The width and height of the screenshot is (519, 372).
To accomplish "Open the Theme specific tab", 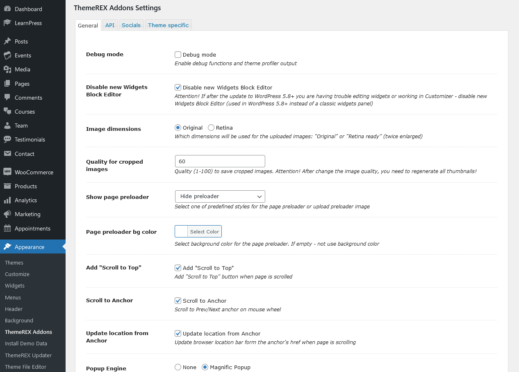I will tap(168, 25).
